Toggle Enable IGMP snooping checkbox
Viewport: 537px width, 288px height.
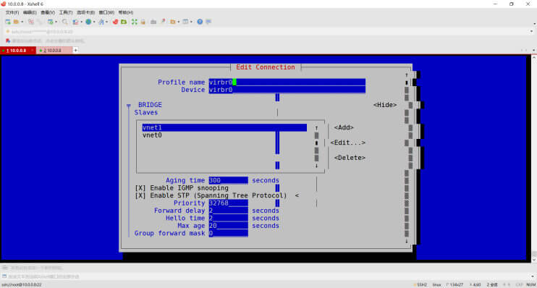140,188
